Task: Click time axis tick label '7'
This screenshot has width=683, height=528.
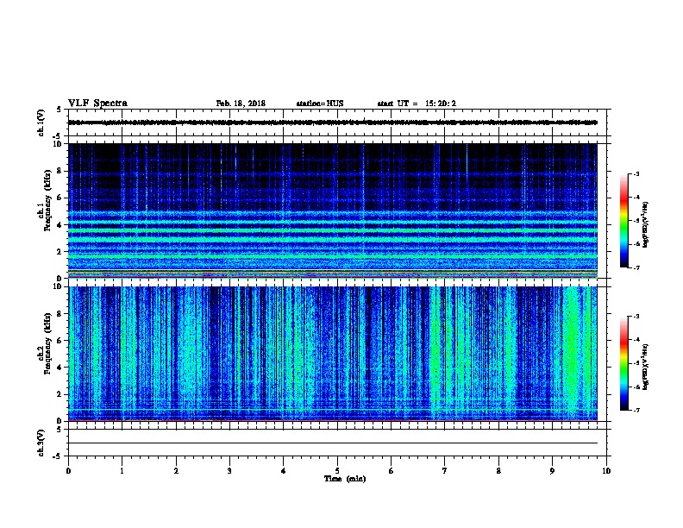Action: [x=445, y=471]
